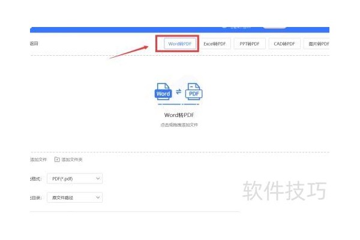Switch to the Excel转PDF tab
Image resolution: width=360 pixels, height=240 pixels.
click(215, 44)
